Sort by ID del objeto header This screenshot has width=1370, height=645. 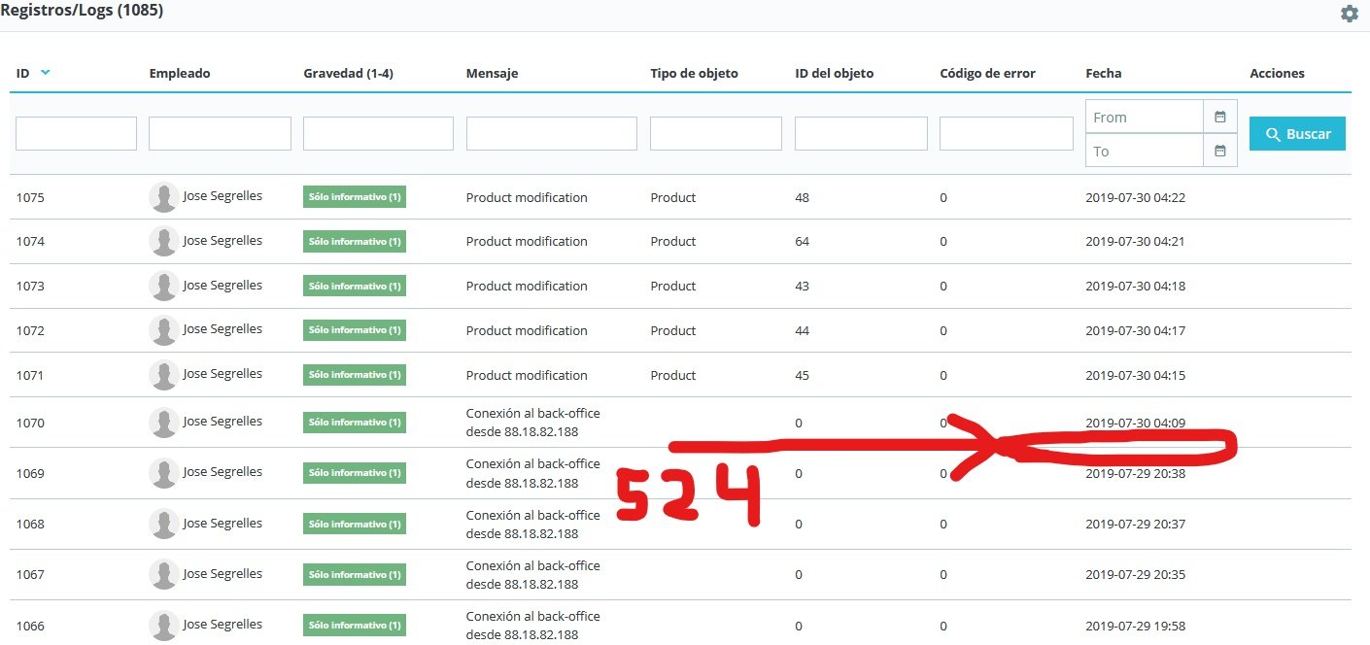pyautogui.click(x=834, y=73)
